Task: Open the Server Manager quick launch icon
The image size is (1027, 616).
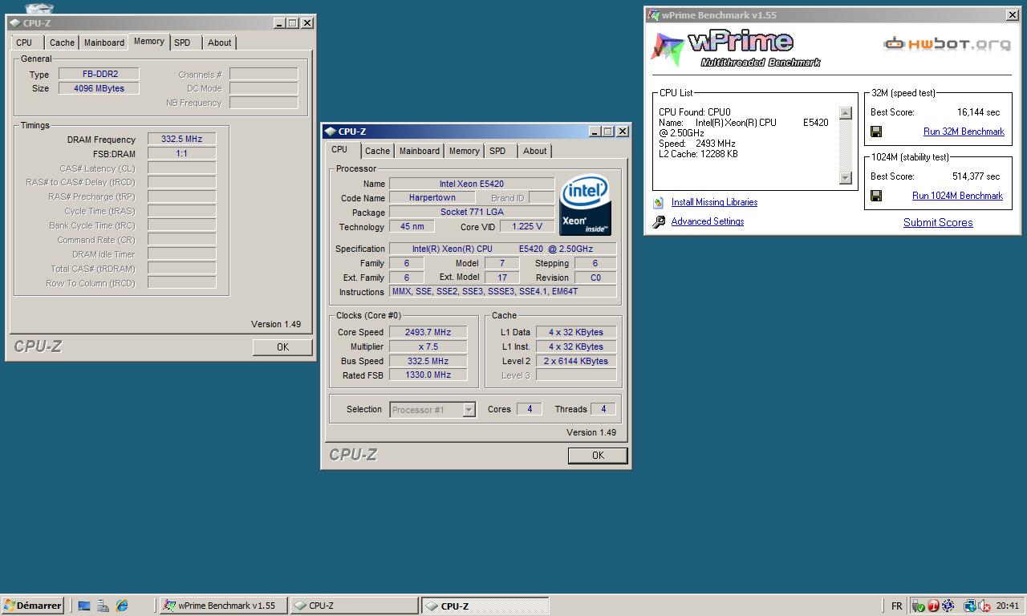Action: [x=103, y=606]
